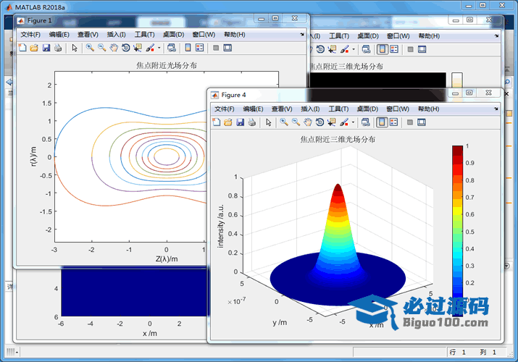The image size is (518, 362).
Task: Pick Data Cursor tool in Figure 1
Action: click(x=138, y=48)
